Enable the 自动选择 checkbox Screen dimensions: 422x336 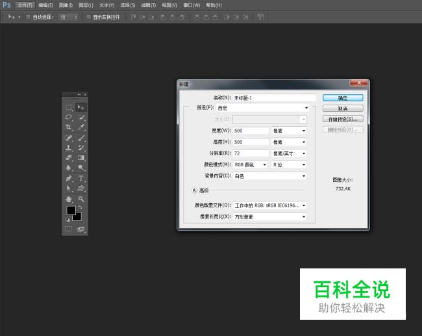pyautogui.click(x=28, y=17)
